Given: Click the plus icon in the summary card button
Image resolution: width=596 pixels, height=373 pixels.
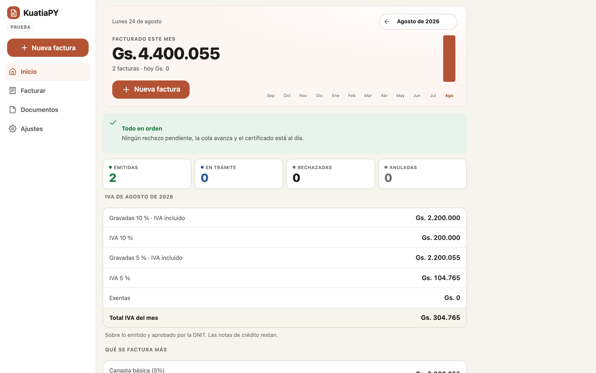Looking at the screenshot, I should 126,90.
